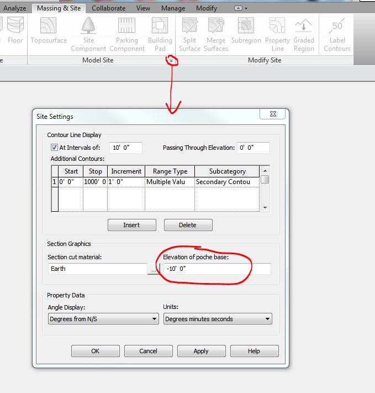This screenshot has height=393, width=375.
Task: Click the Insert contour button
Action: [132, 225]
